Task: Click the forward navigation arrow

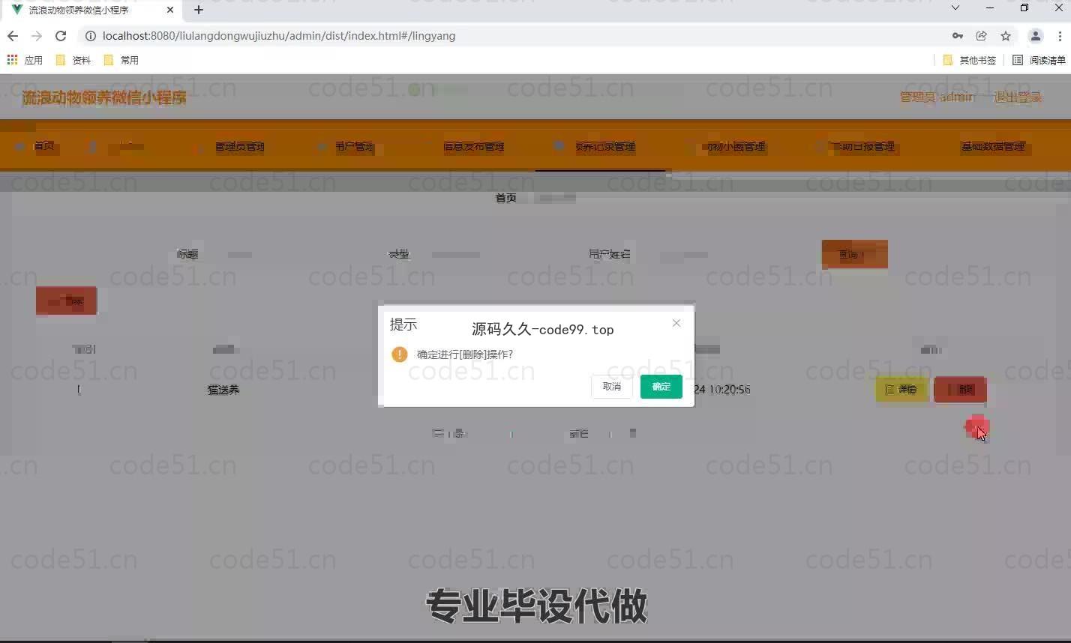Action: coord(37,36)
